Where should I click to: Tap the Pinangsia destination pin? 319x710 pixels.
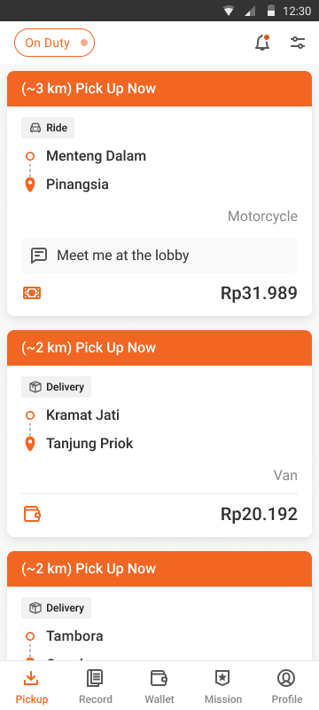pos(30,185)
